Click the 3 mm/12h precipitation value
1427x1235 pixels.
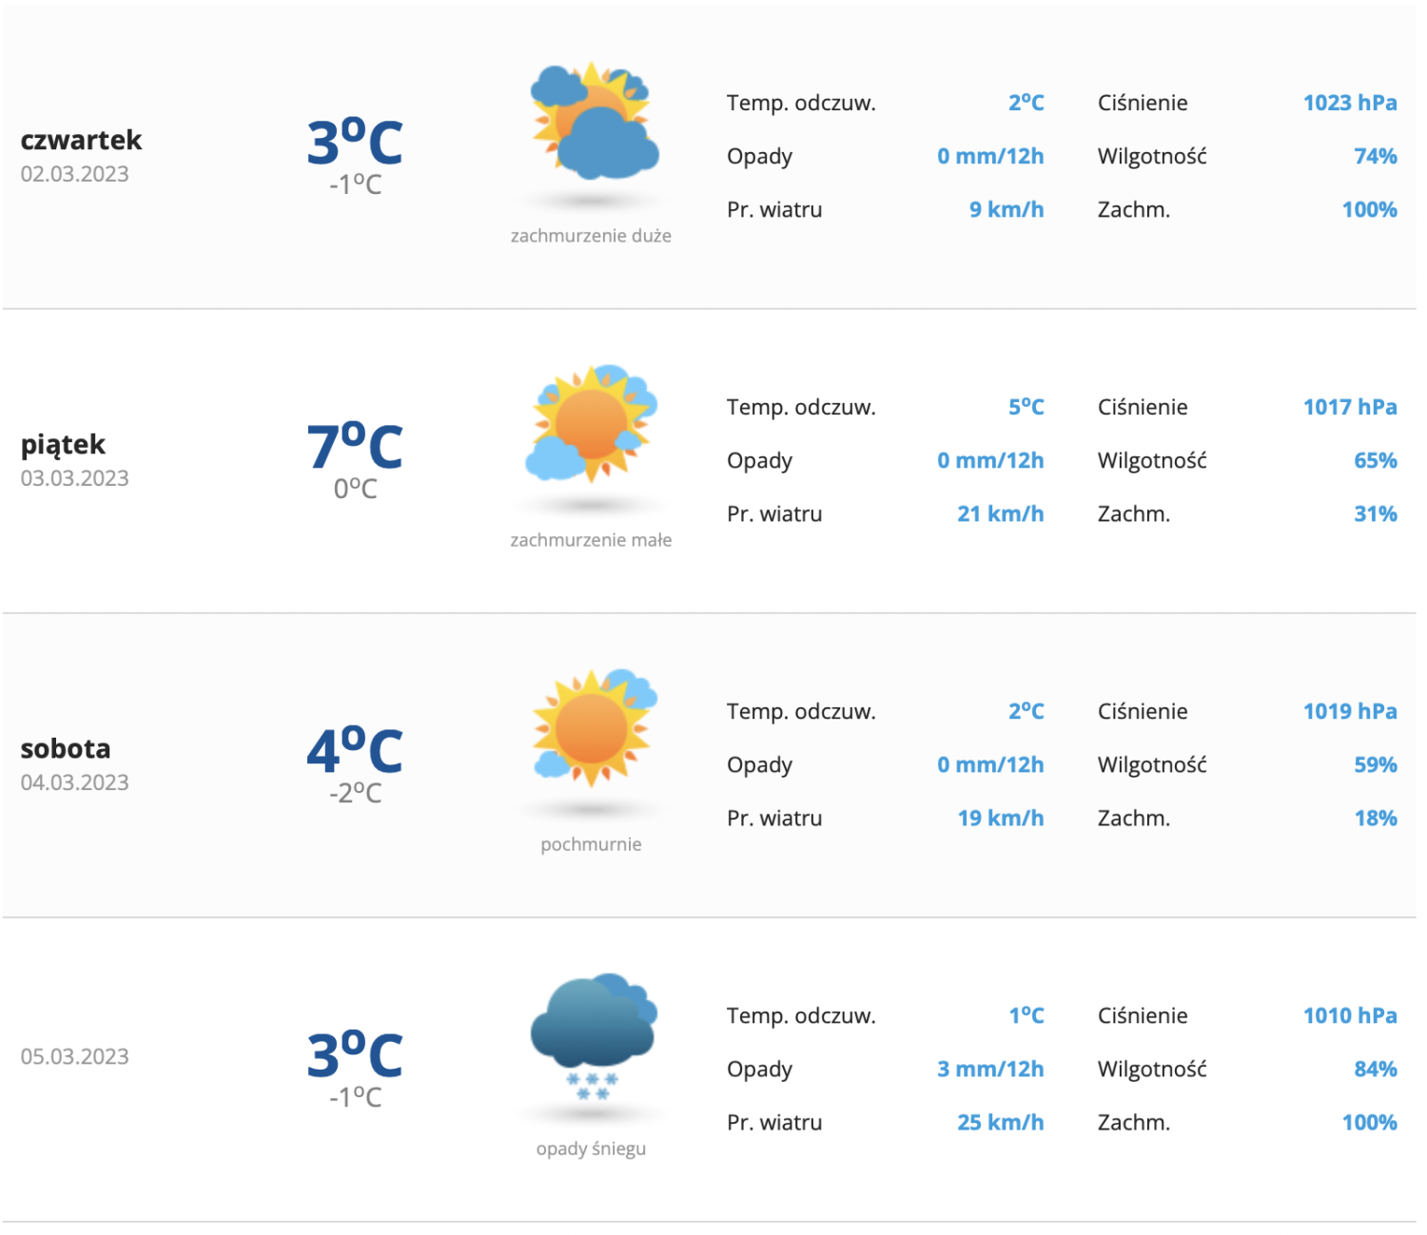990,1069
